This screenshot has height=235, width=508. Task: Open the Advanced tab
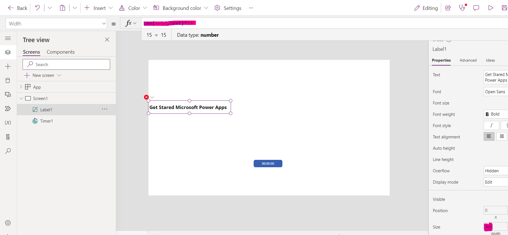click(468, 60)
